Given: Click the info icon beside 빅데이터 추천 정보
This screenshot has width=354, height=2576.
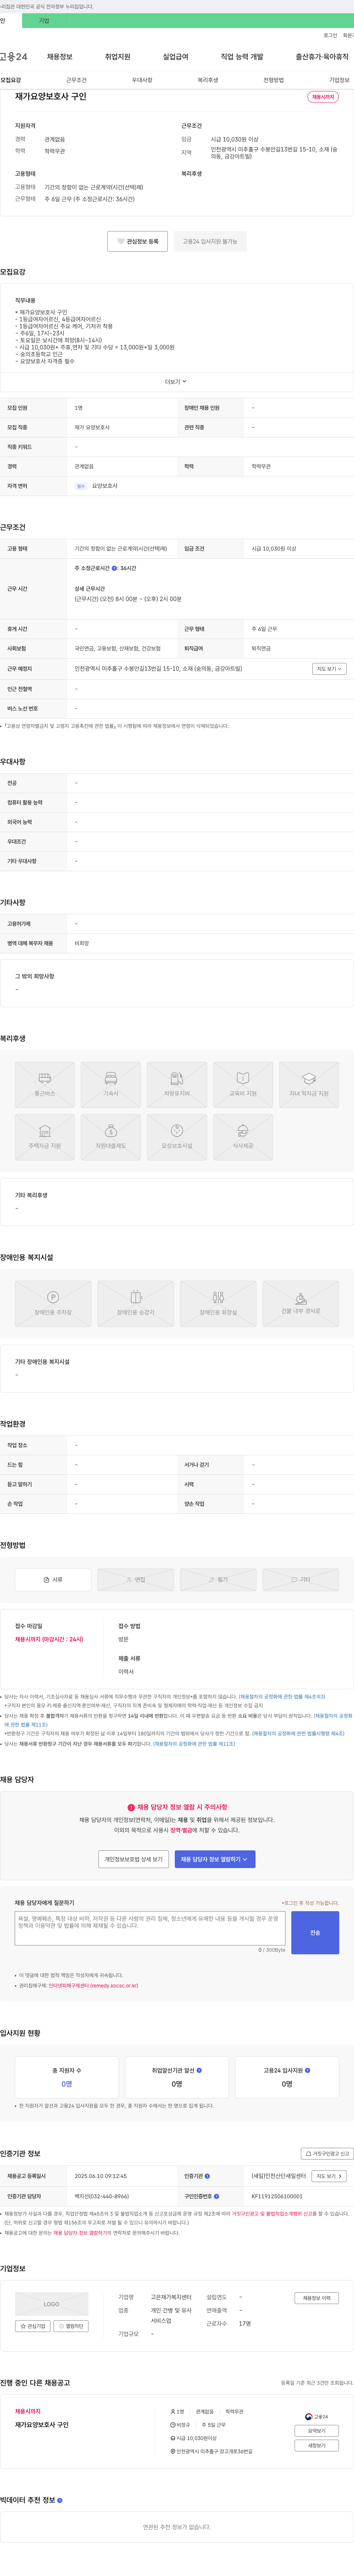Looking at the screenshot, I should tap(60, 2501).
